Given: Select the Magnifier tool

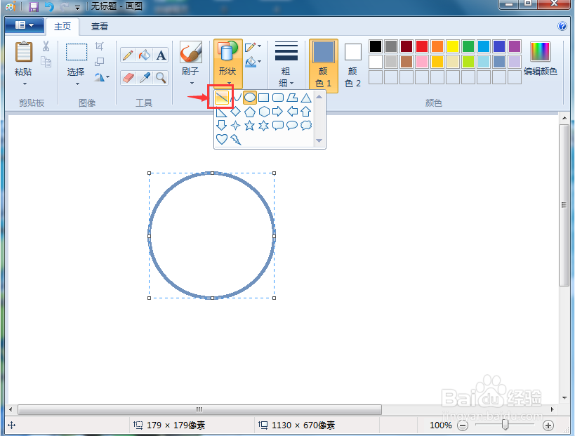Looking at the screenshot, I should coord(161,78).
